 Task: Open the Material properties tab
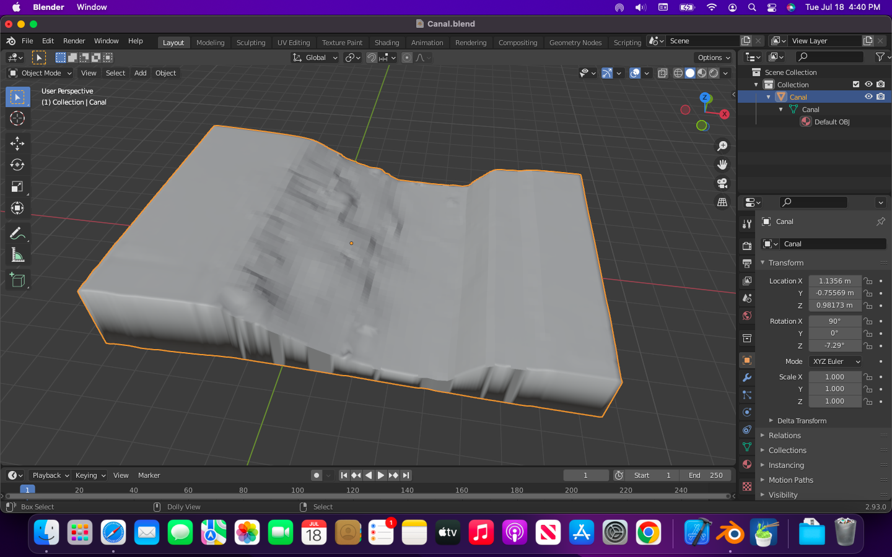coord(747,464)
